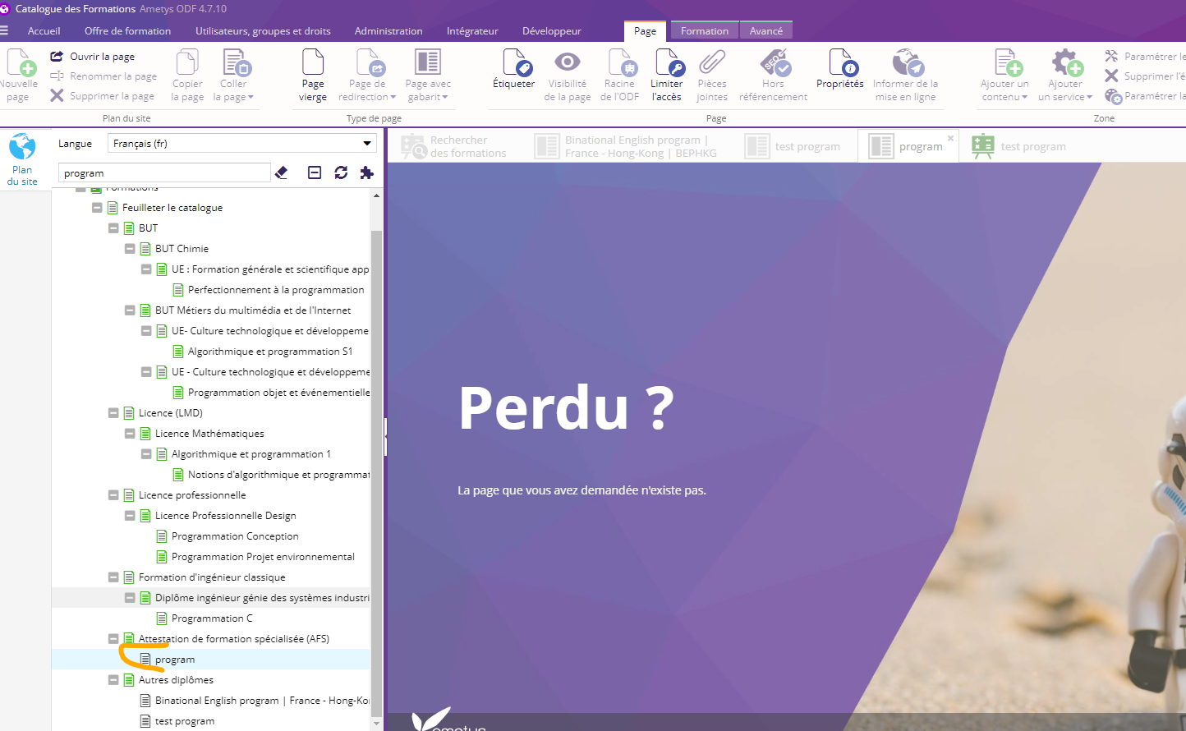Viewport: 1186px width, 731px height.
Task: Refresh the sitemap tree
Action: (x=341, y=172)
